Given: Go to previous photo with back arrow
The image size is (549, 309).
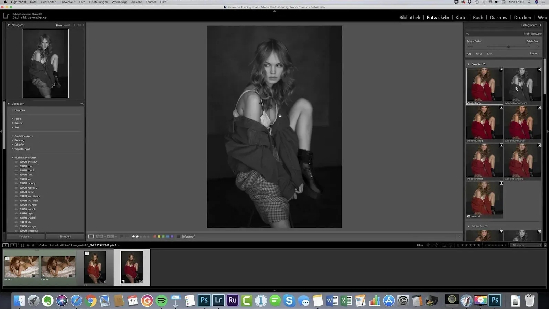Looking at the screenshot, I should coord(28,245).
